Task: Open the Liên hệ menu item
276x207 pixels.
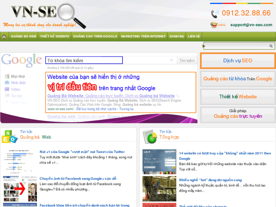Action: [x=194, y=36]
